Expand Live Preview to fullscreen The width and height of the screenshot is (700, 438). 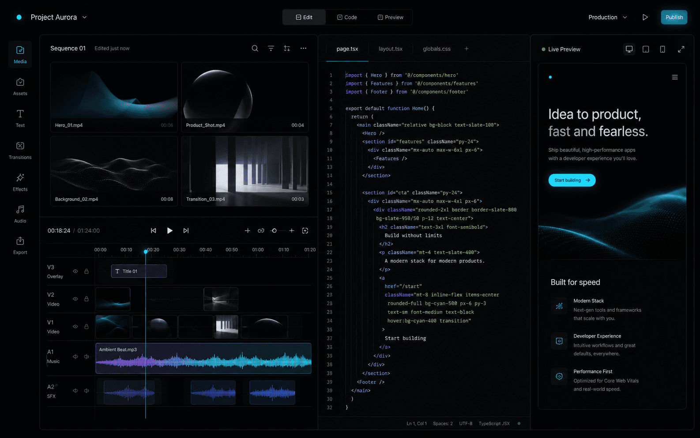point(681,49)
